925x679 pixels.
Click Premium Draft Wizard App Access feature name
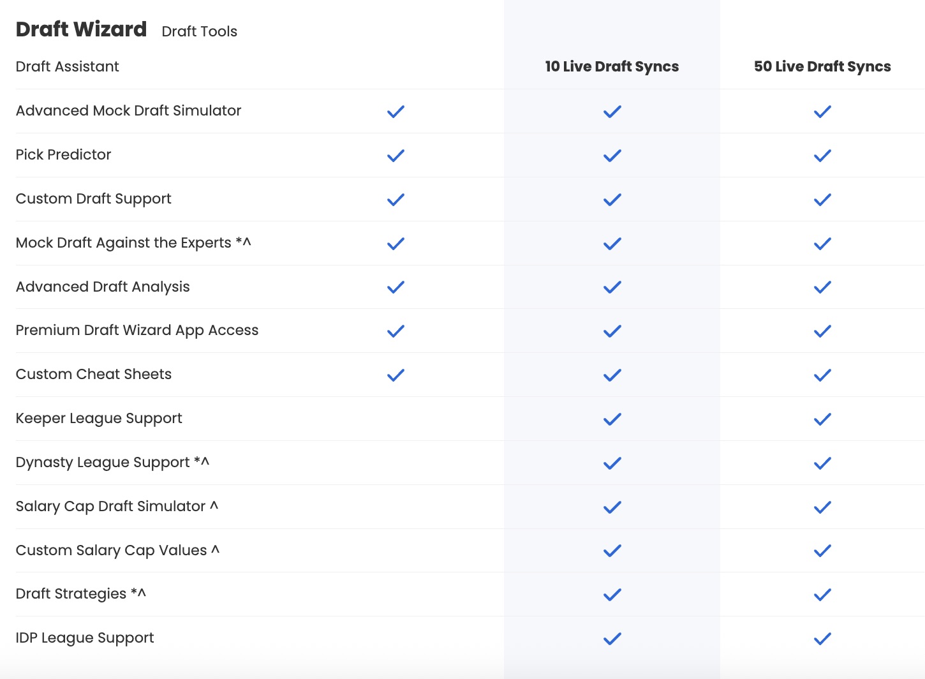(x=137, y=331)
